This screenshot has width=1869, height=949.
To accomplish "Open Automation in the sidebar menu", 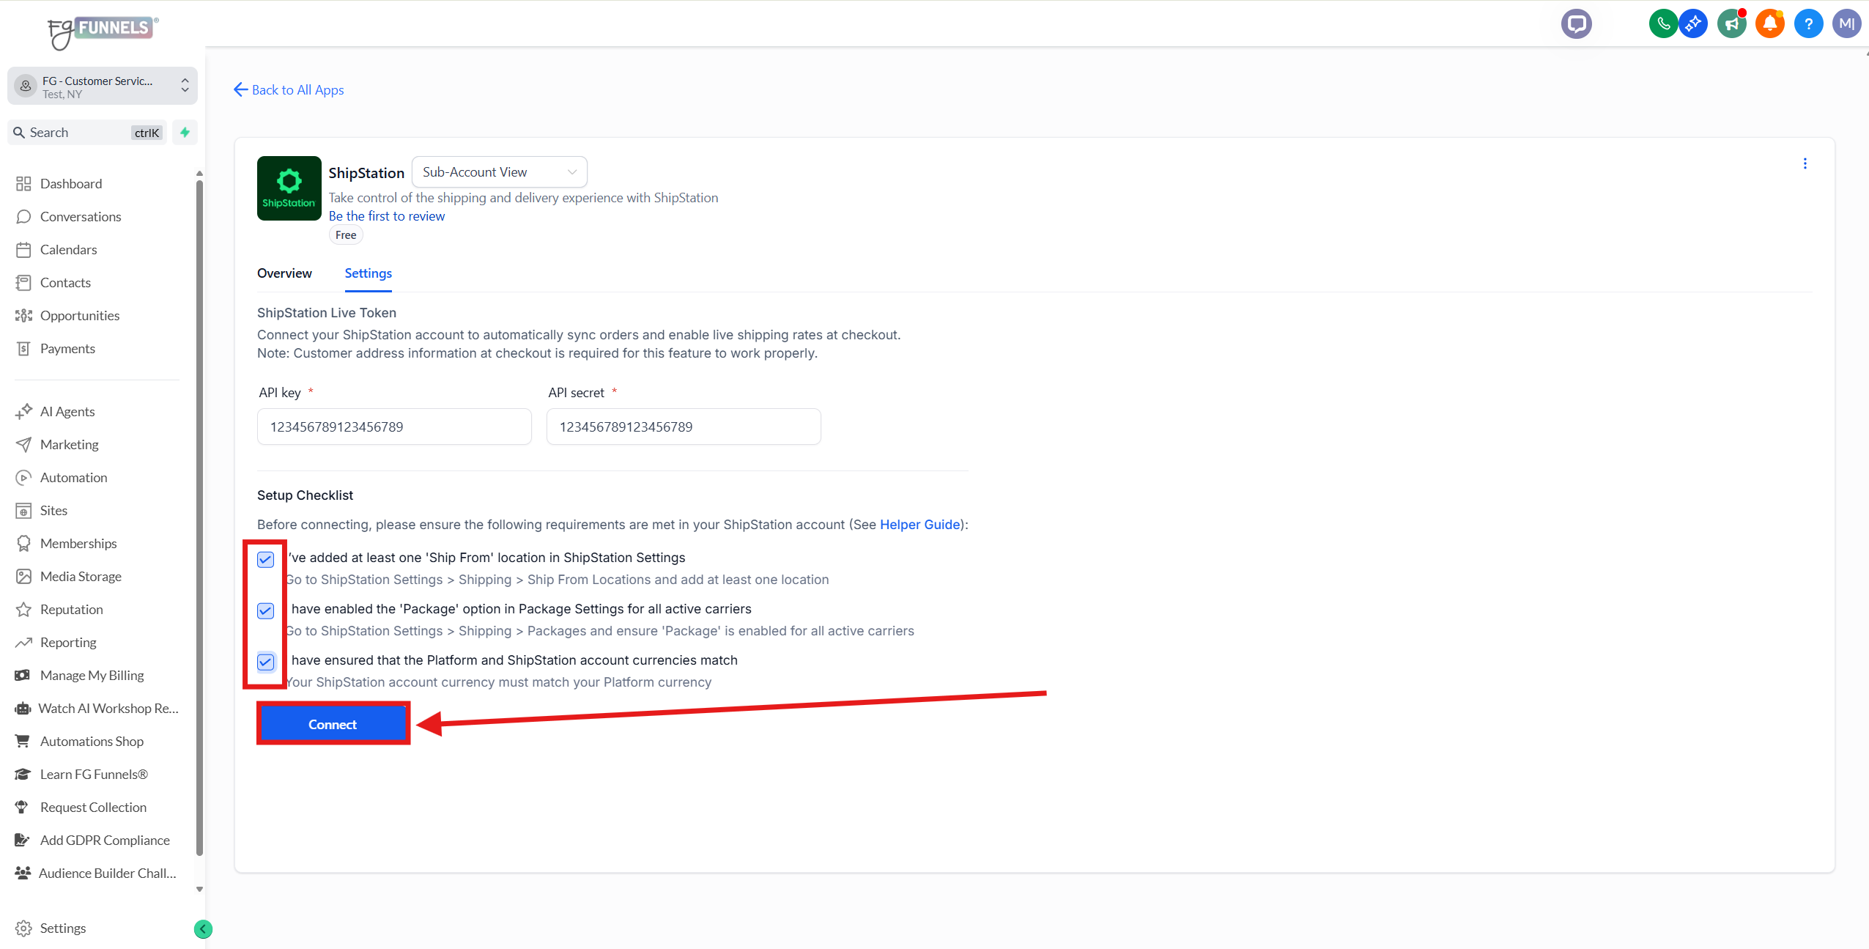I will pos(73,478).
